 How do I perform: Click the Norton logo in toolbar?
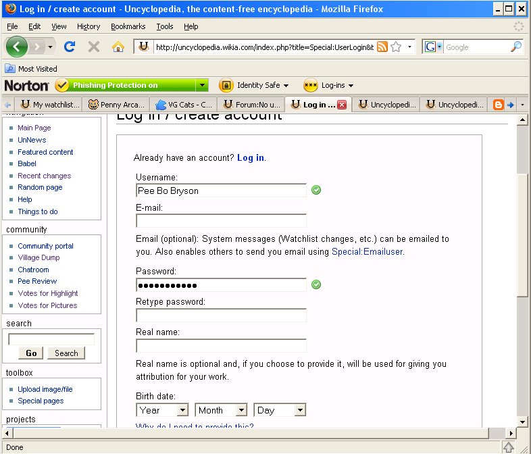(x=27, y=85)
